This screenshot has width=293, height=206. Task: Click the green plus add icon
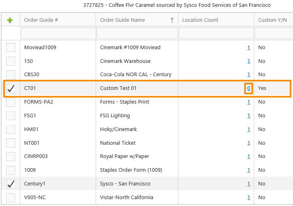(x=10, y=20)
